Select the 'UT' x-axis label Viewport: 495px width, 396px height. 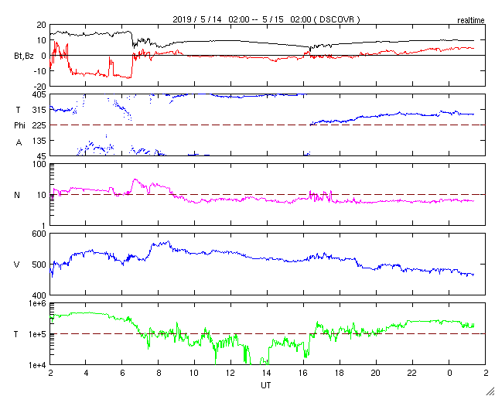pos(266,385)
